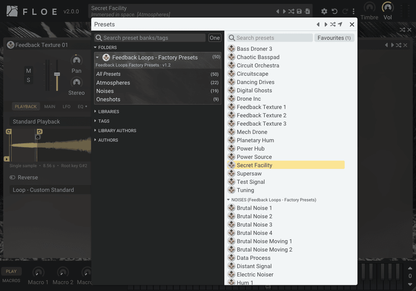Load the Secret Facility preset
The image size is (416, 291).
pos(286,165)
